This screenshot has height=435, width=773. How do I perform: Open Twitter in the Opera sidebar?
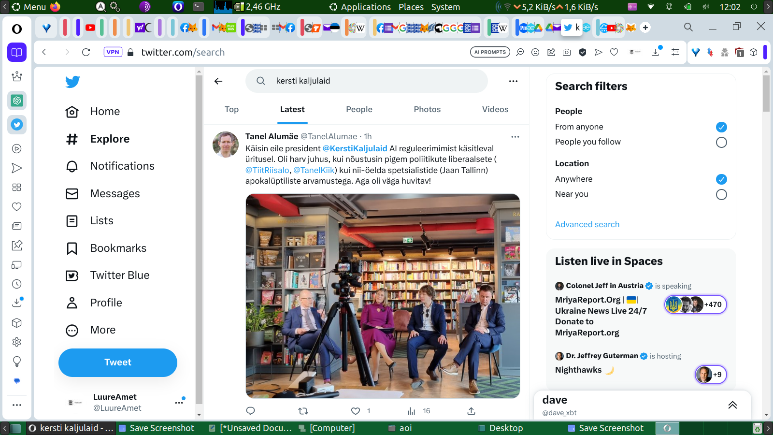17,125
